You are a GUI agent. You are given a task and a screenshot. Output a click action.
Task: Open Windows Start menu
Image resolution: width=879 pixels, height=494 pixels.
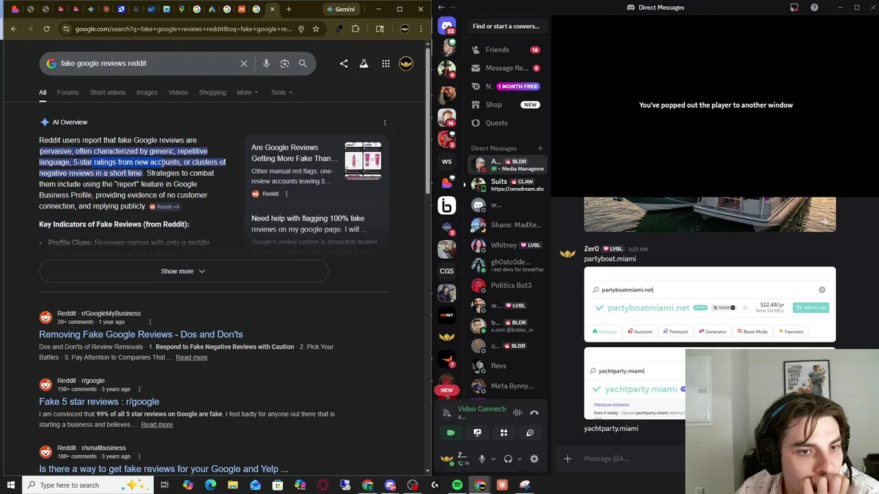10,485
